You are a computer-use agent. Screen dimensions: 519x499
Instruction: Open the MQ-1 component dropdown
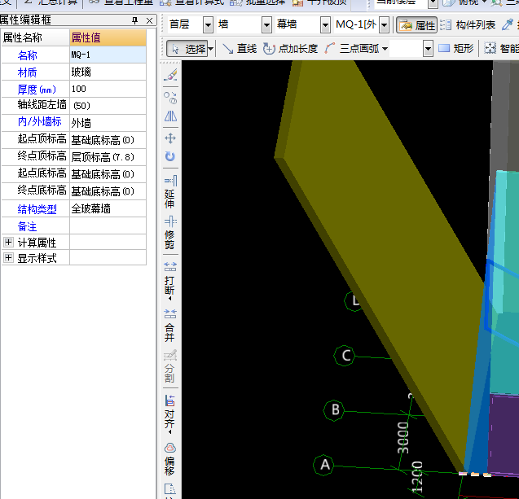(x=384, y=25)
